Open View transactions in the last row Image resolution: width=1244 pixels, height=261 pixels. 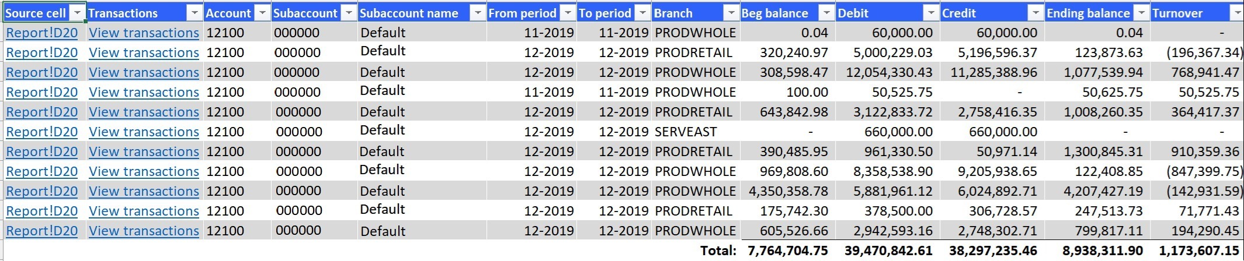144,231
